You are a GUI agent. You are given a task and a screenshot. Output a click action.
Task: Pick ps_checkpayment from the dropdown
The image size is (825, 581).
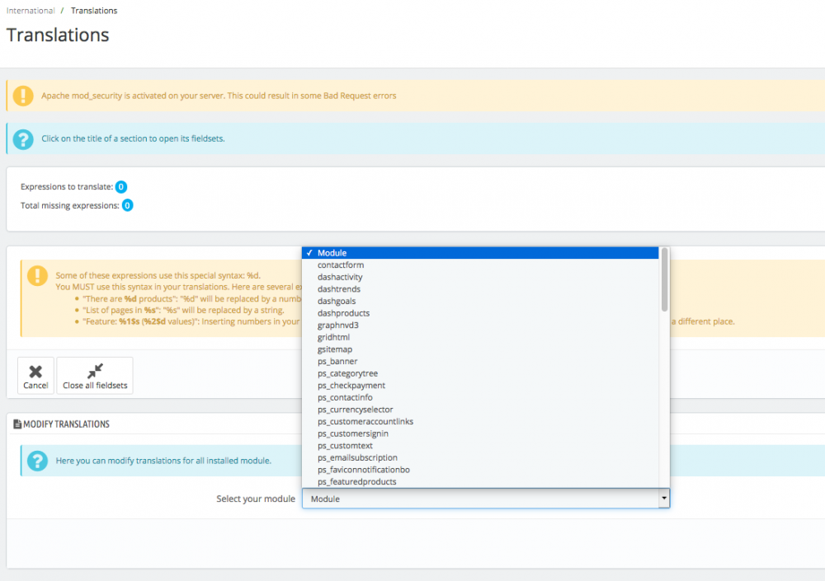(x=480, y=386)
